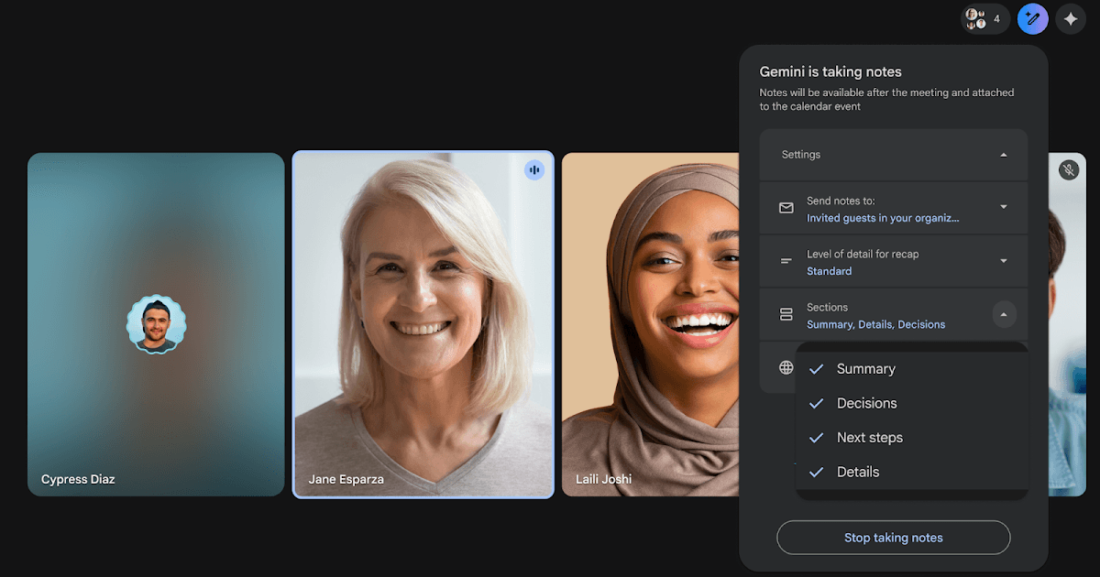Open the Gemini sparkle icon

1071,18
